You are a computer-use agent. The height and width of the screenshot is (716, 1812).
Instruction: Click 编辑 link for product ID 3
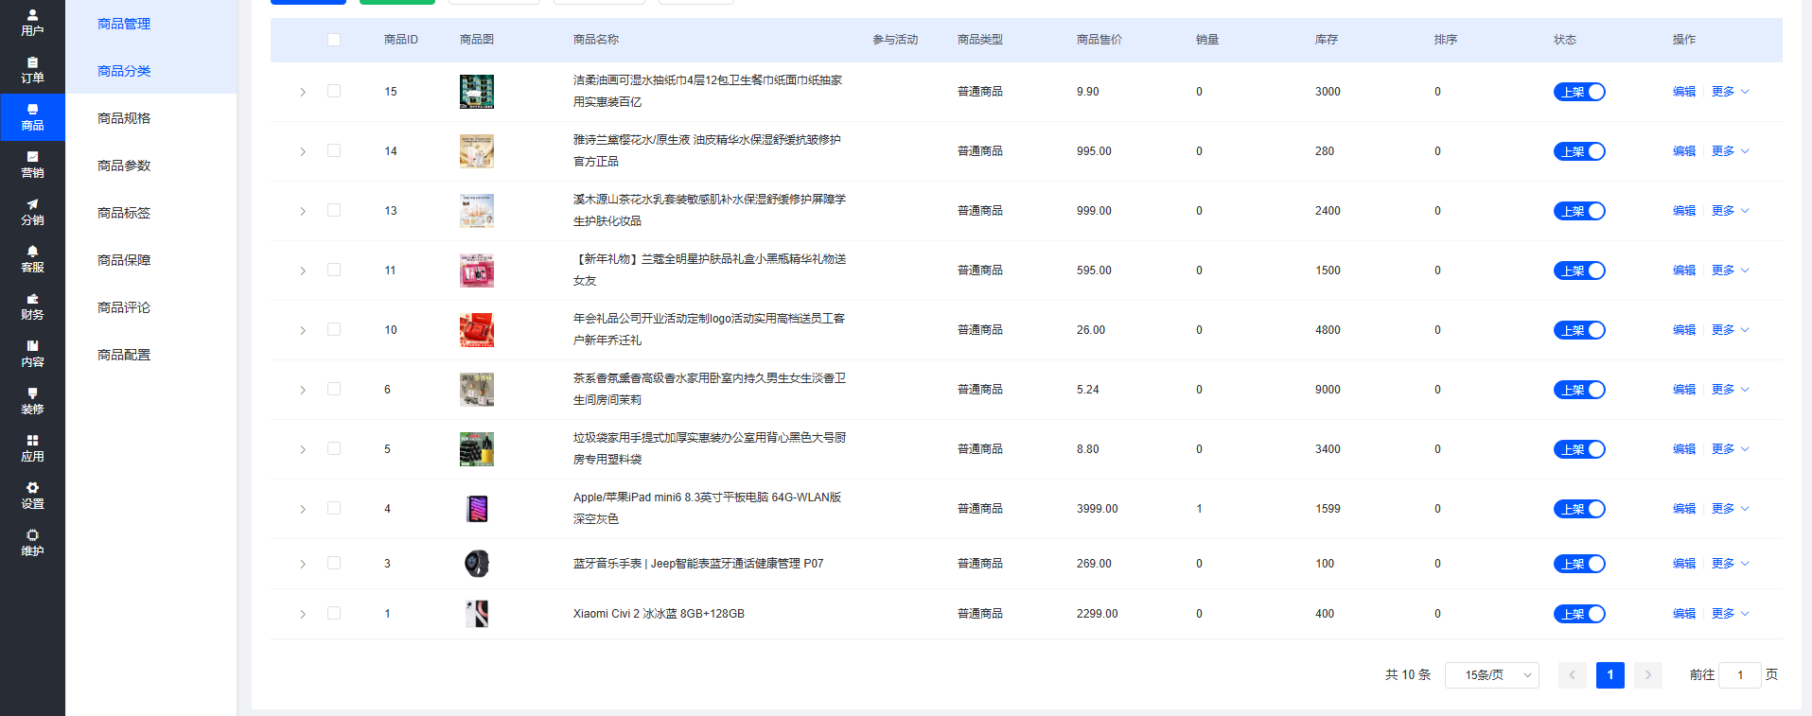point(1683,564)
